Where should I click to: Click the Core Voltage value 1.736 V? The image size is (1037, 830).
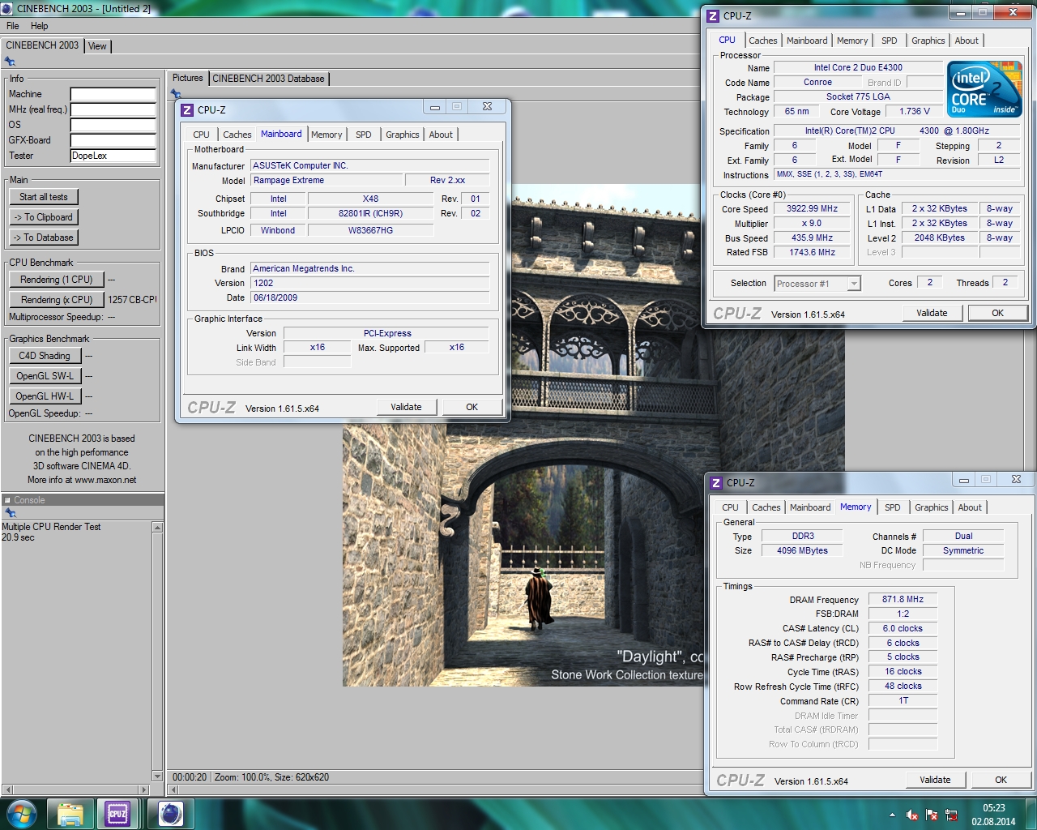tap(915, 111)
